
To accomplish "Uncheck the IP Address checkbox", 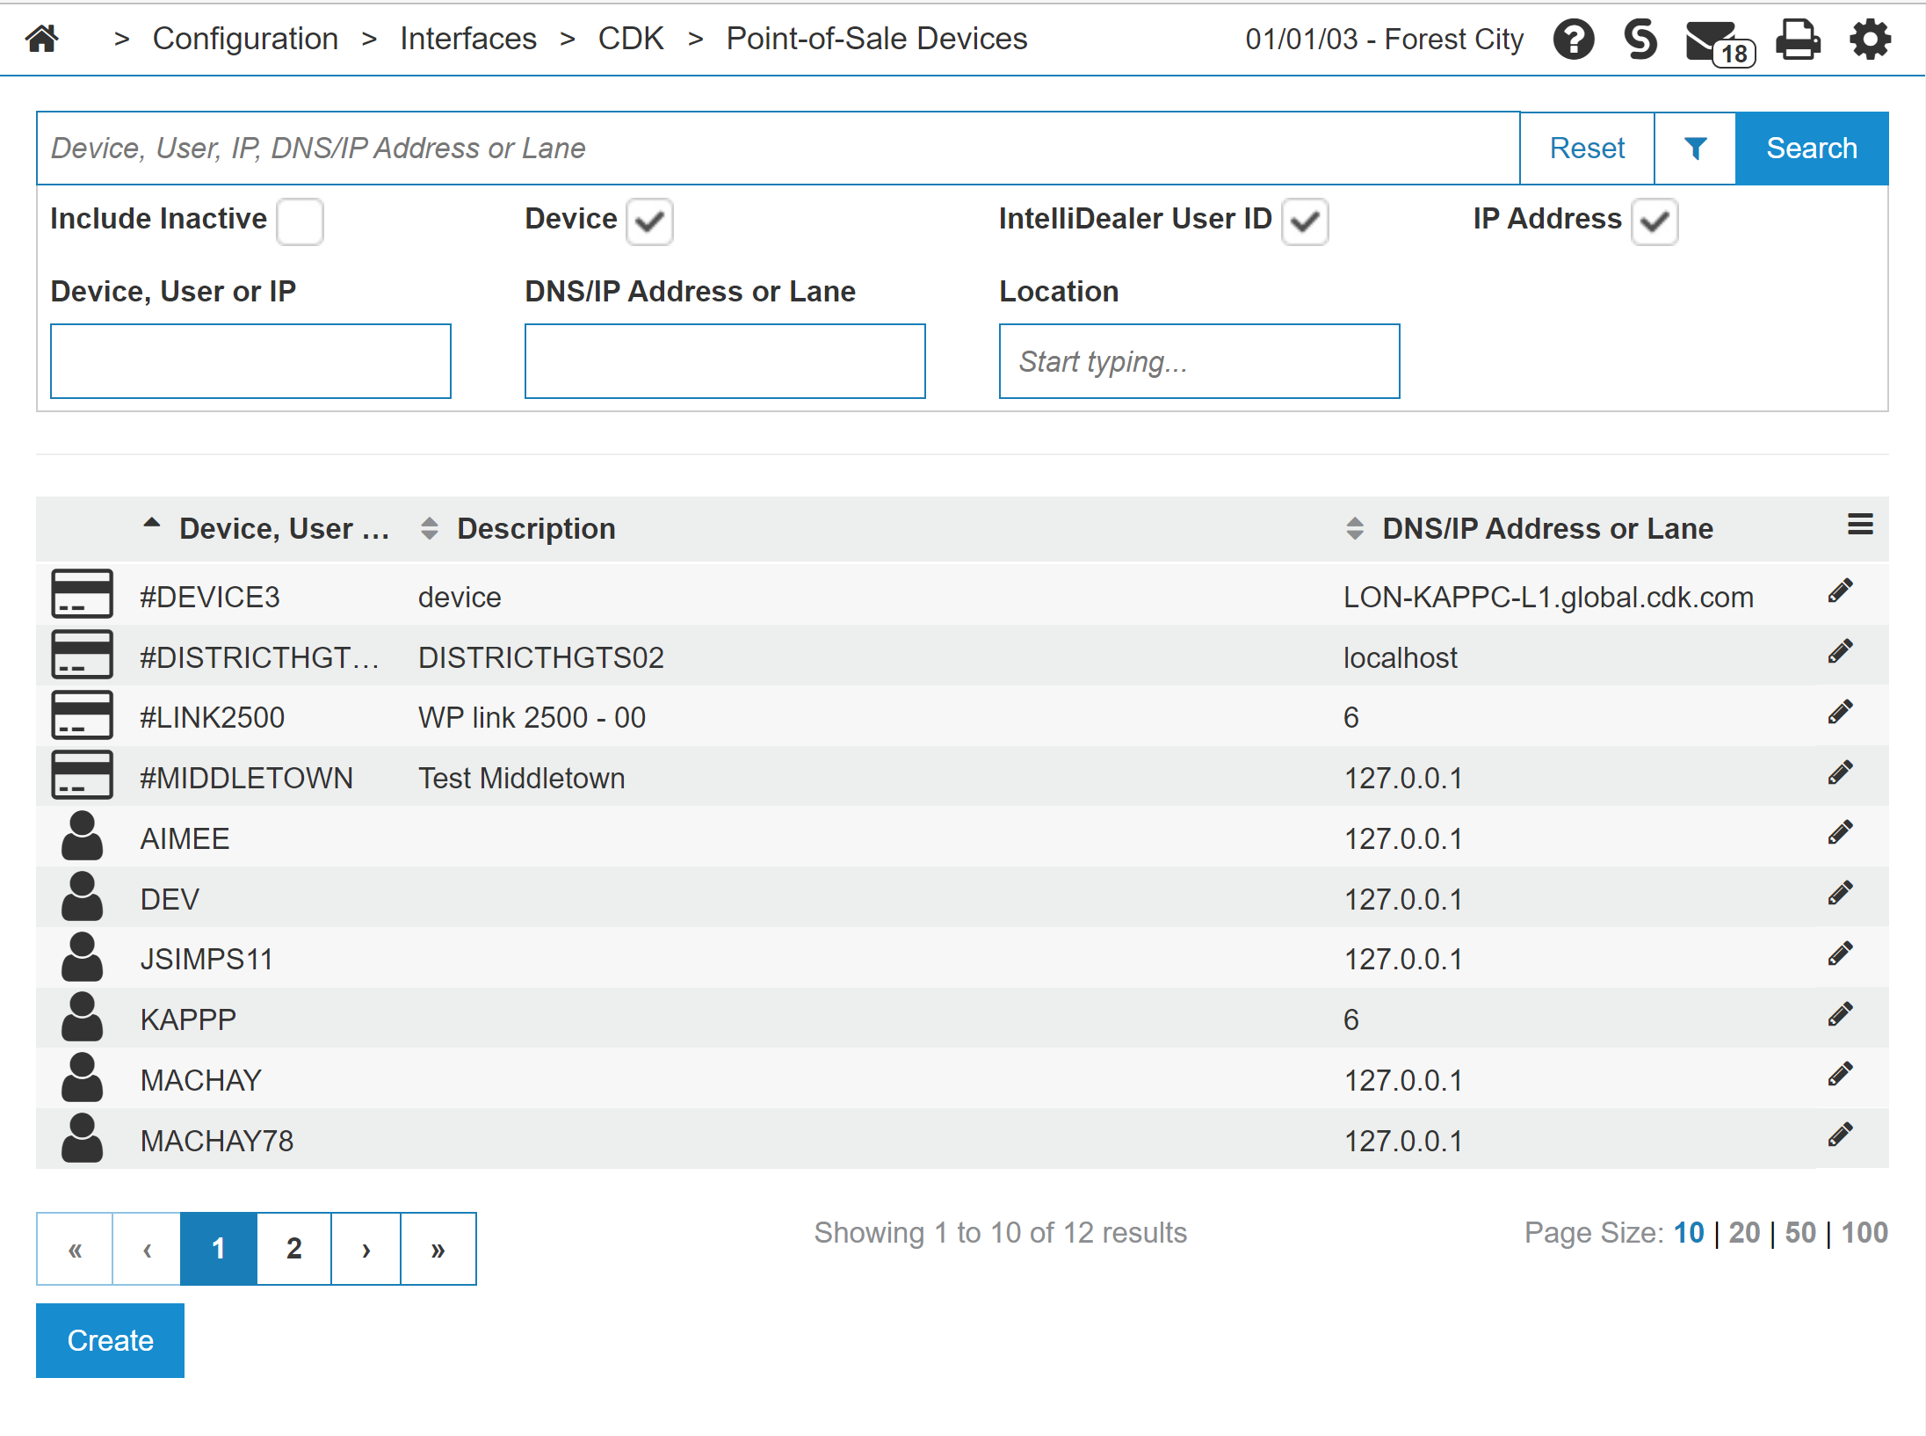I will click(1654, 221).
